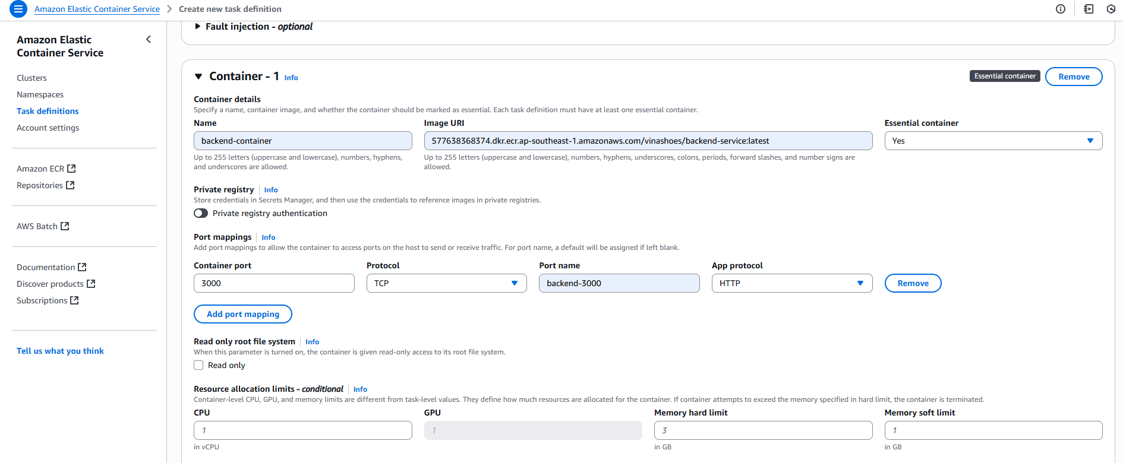Open Tell us what you think link
This screenshot has height=463, width=1123.
point(60,351)
